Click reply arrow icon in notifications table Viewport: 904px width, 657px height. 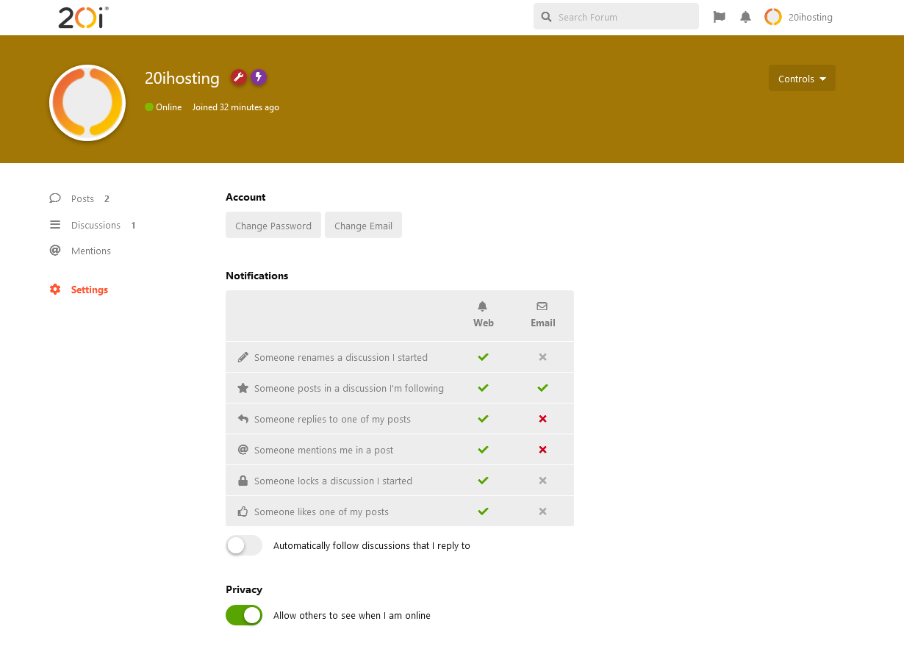tap(243, 419)
